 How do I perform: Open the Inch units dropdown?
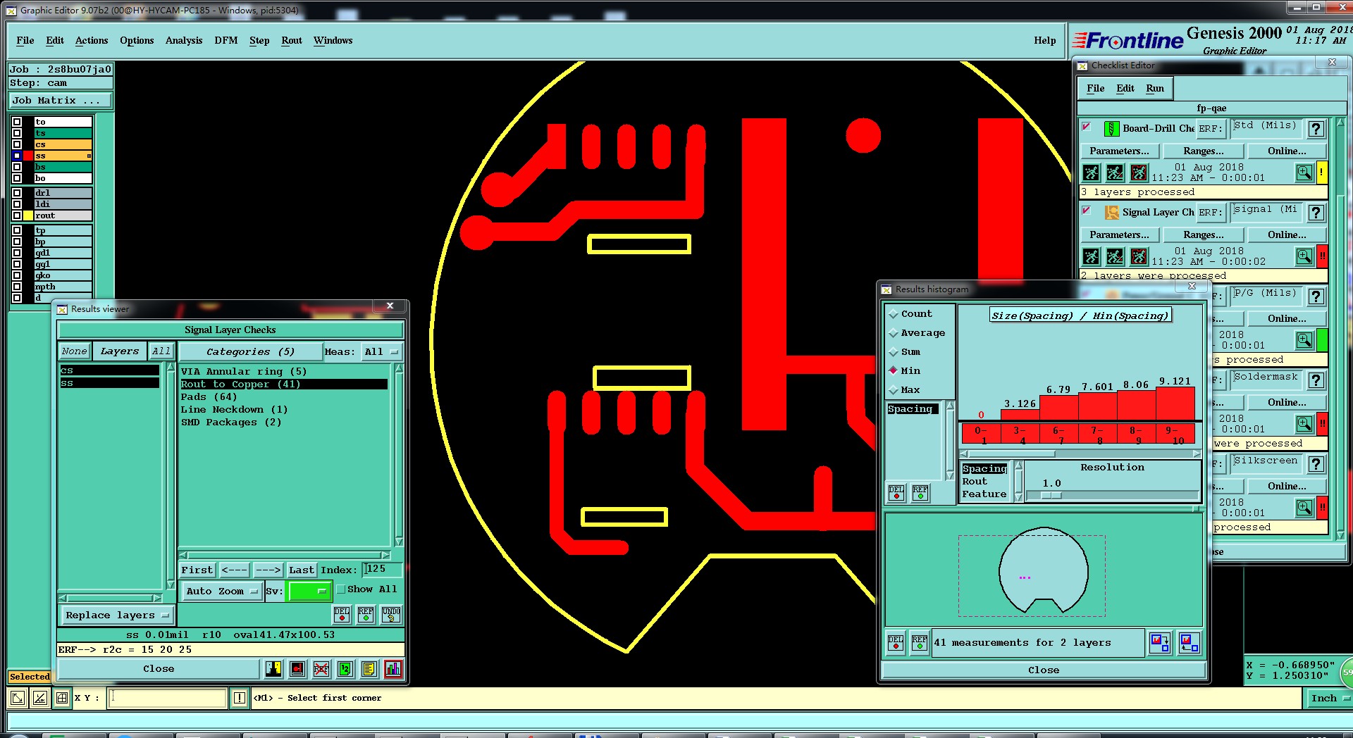[x=1329, y=698]
